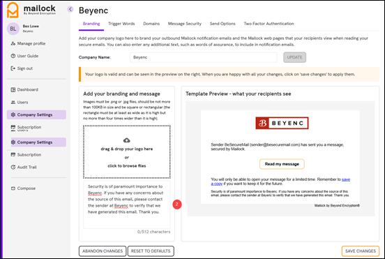Screen dimensions: 385x259
Task: Click the Manage profile person icon
Action: [x=13, y=43]
